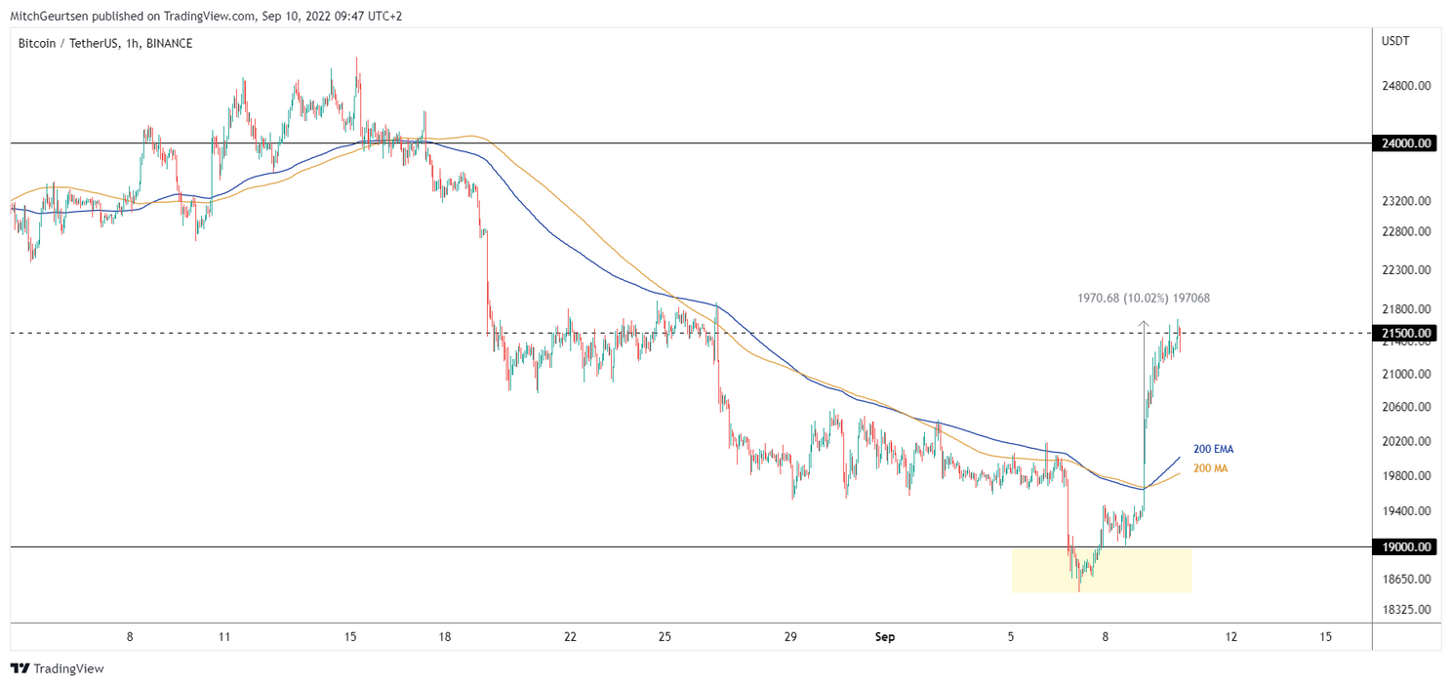Click the 21500.00 dashed price line label
Viewport: 1452px width, 686px height.
tap(1405, 333)
